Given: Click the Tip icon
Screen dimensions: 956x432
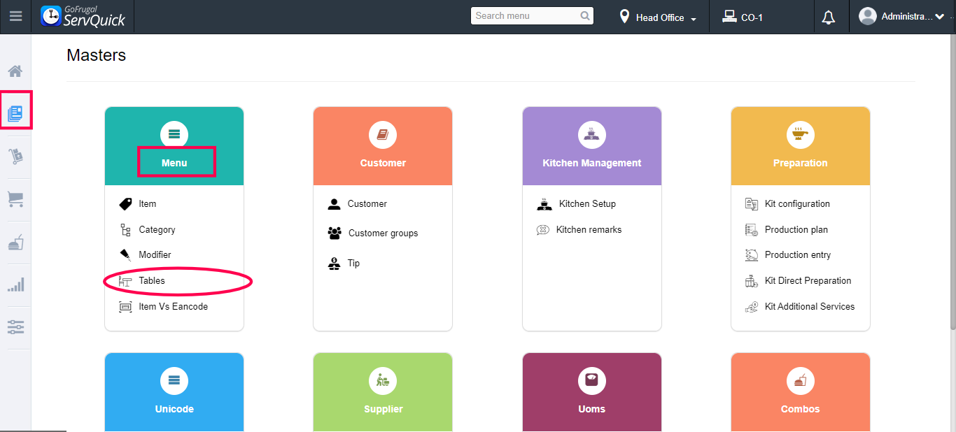Looking at the screenshot, I should [x=334, y=264].
